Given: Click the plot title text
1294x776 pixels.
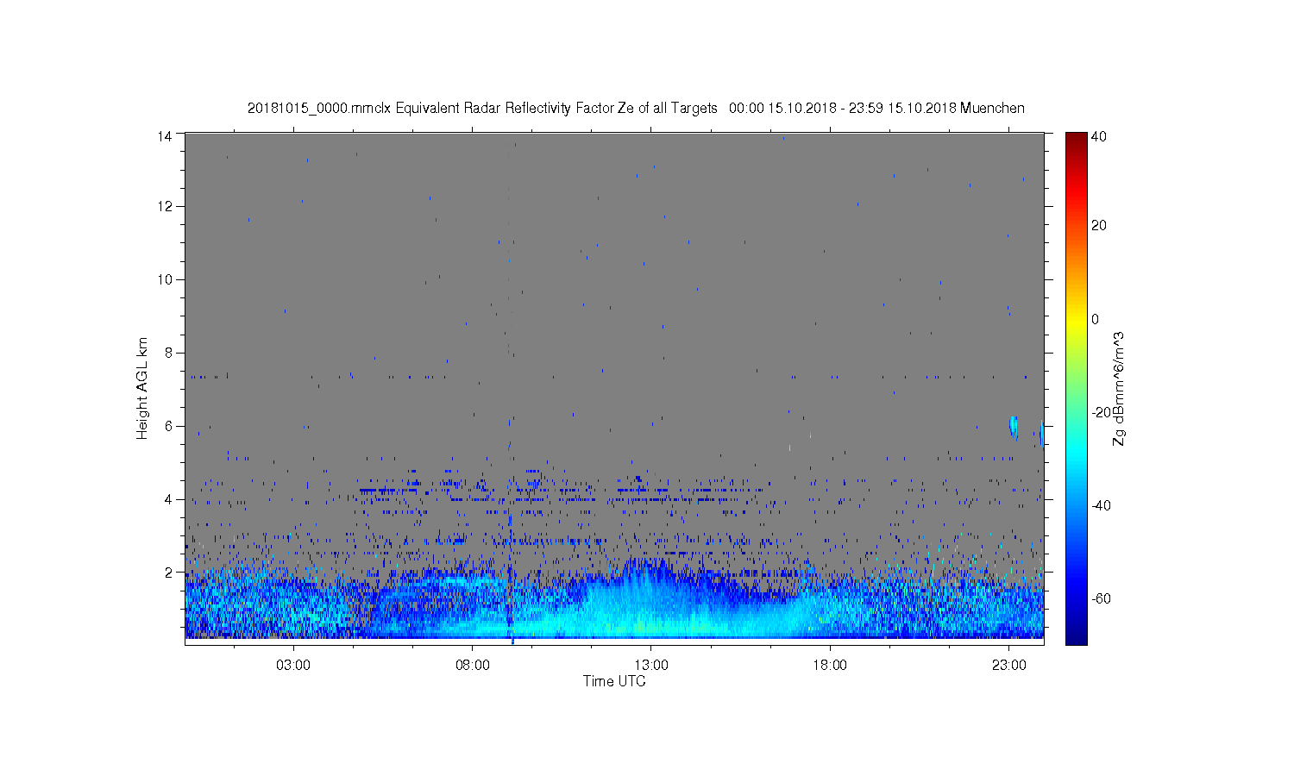Looking at the screenshot, I should point(636,108).
